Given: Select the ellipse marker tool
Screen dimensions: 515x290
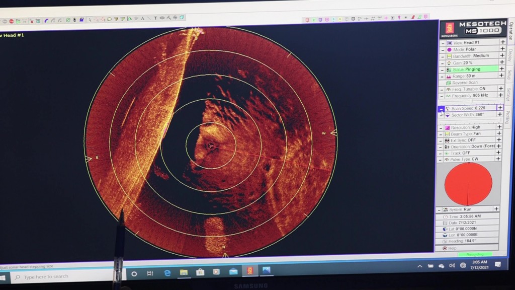Looking at the screenshot, I should (162, 18).
